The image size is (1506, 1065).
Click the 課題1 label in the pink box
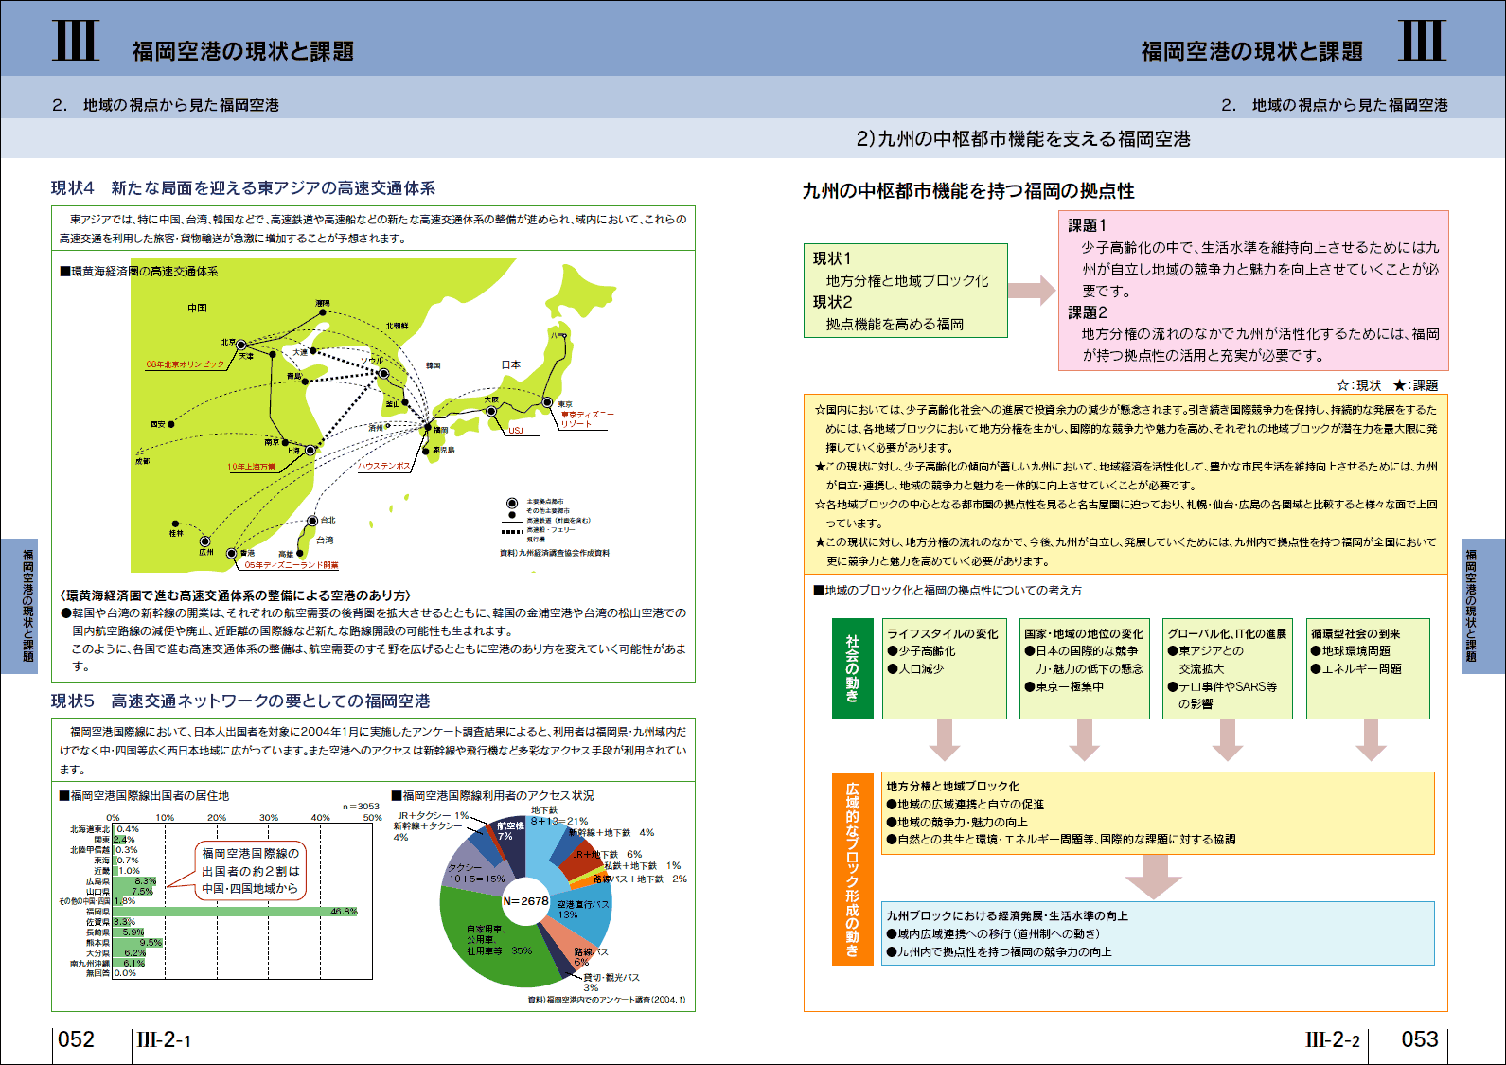(1088, 225)
